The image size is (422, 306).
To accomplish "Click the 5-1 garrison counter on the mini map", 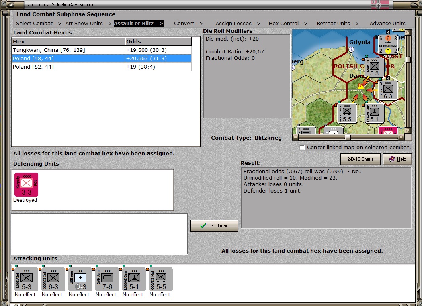I will (x=374, y=113).
